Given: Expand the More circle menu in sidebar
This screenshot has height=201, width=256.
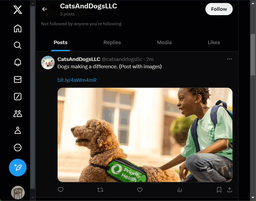Looking at the screenshot, I should 18,147.
